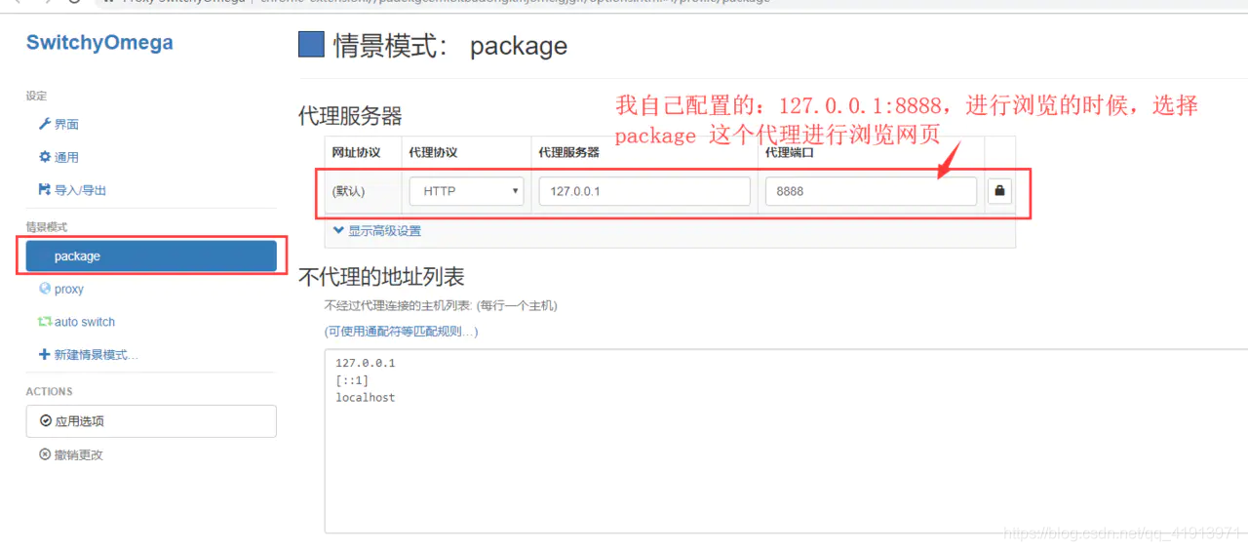Click the 代理服务器 section heading
Image resolution: width=1248 pixels, height=551 pixels.
pyautogui.click(x=350, y=116)
